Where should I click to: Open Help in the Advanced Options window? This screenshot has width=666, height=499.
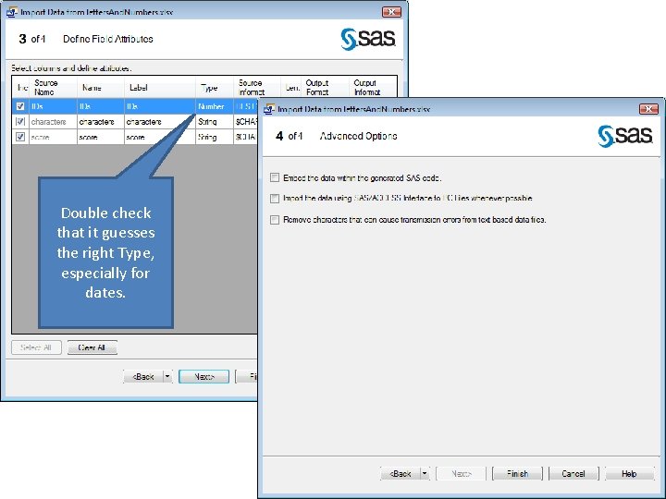pos(629,473)
